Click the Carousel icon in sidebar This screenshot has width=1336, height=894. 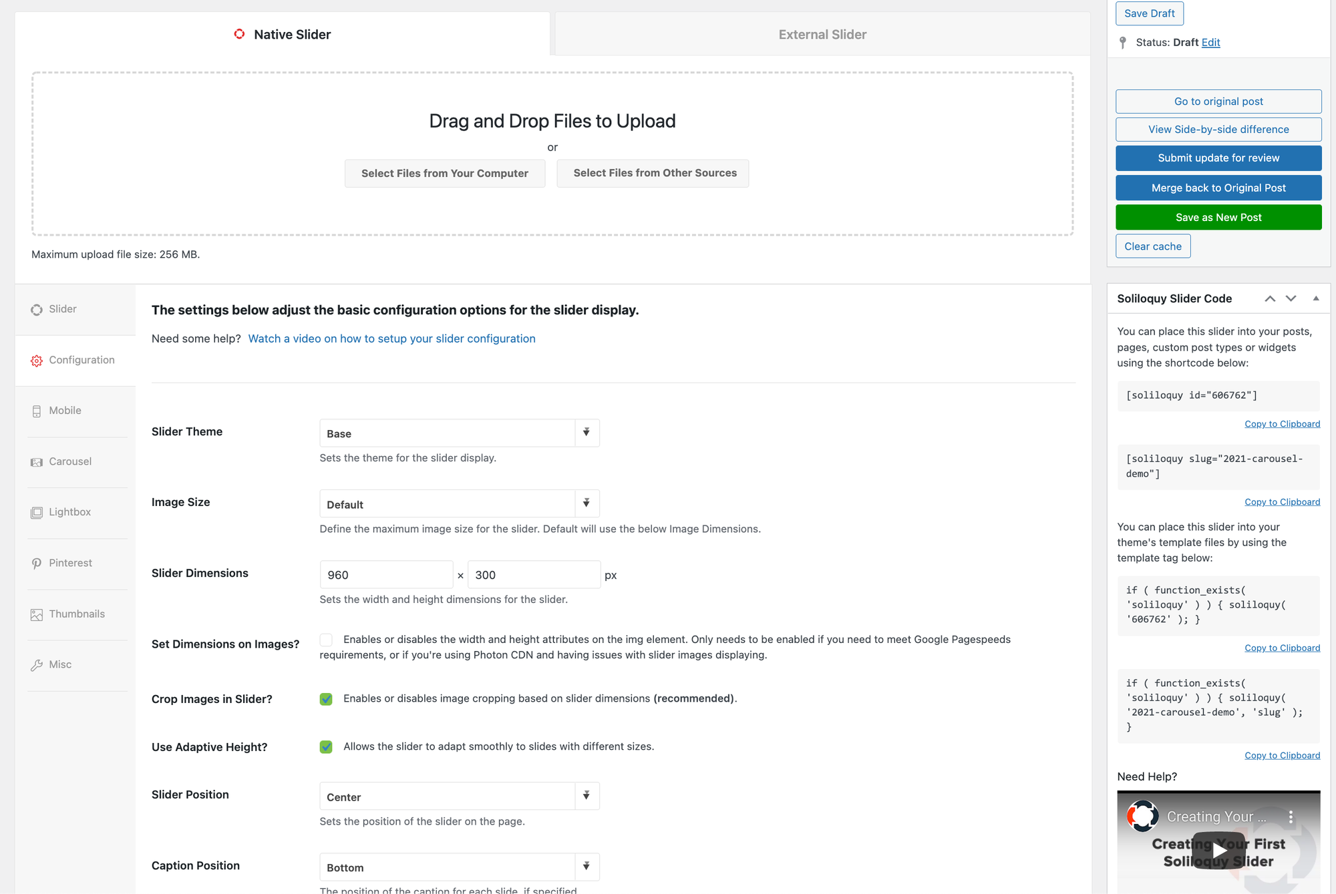[x=37, y=462]
